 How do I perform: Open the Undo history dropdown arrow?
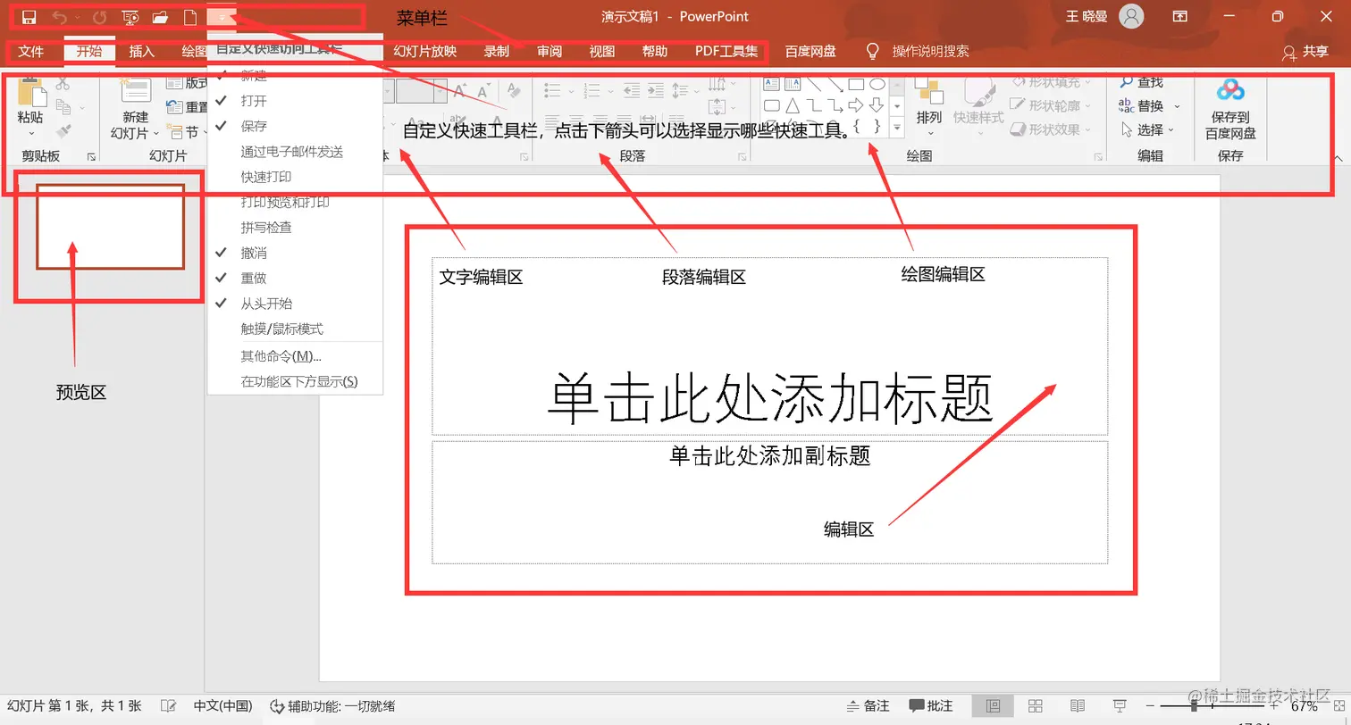click(77, 18)
